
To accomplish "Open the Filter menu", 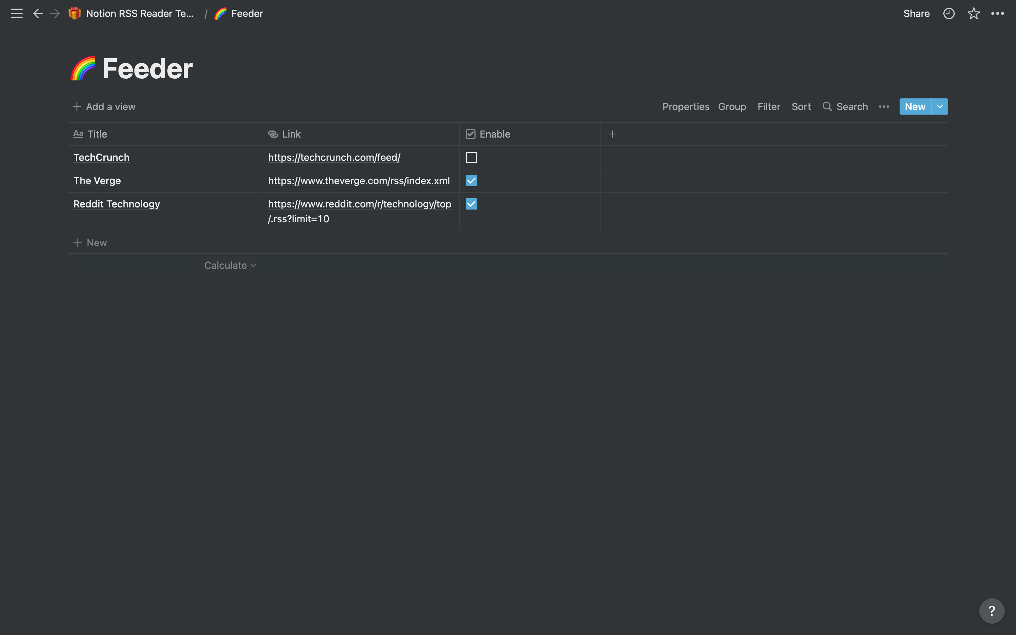I will (768, 107).
